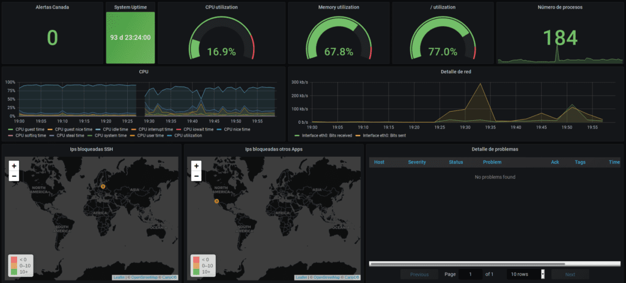Screen dimensions: 626x283
Task: Sort problems table by Severity column
Action: click(x=417, y=162)
